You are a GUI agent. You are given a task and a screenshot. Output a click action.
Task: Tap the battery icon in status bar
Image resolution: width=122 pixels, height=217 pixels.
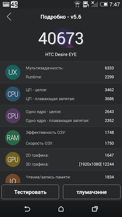104,4
